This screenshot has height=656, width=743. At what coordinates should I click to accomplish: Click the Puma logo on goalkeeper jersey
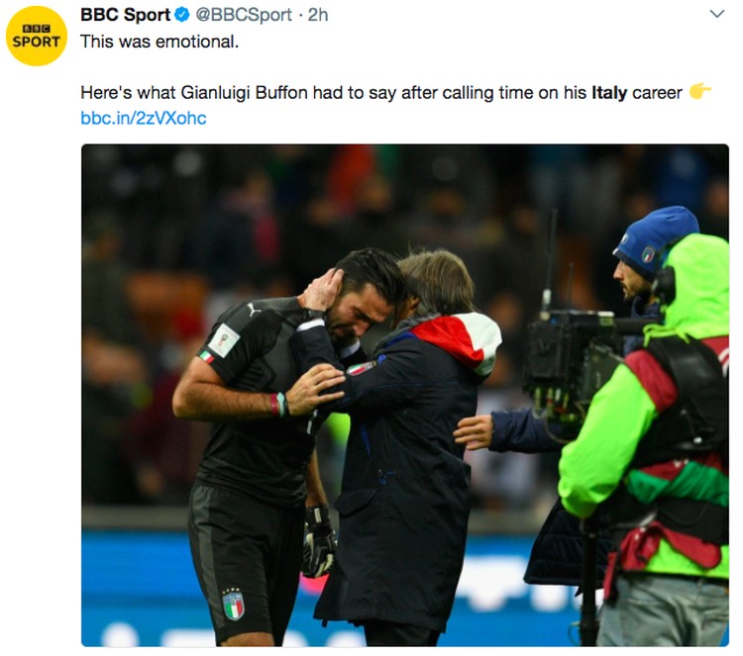tap(254, 310)
